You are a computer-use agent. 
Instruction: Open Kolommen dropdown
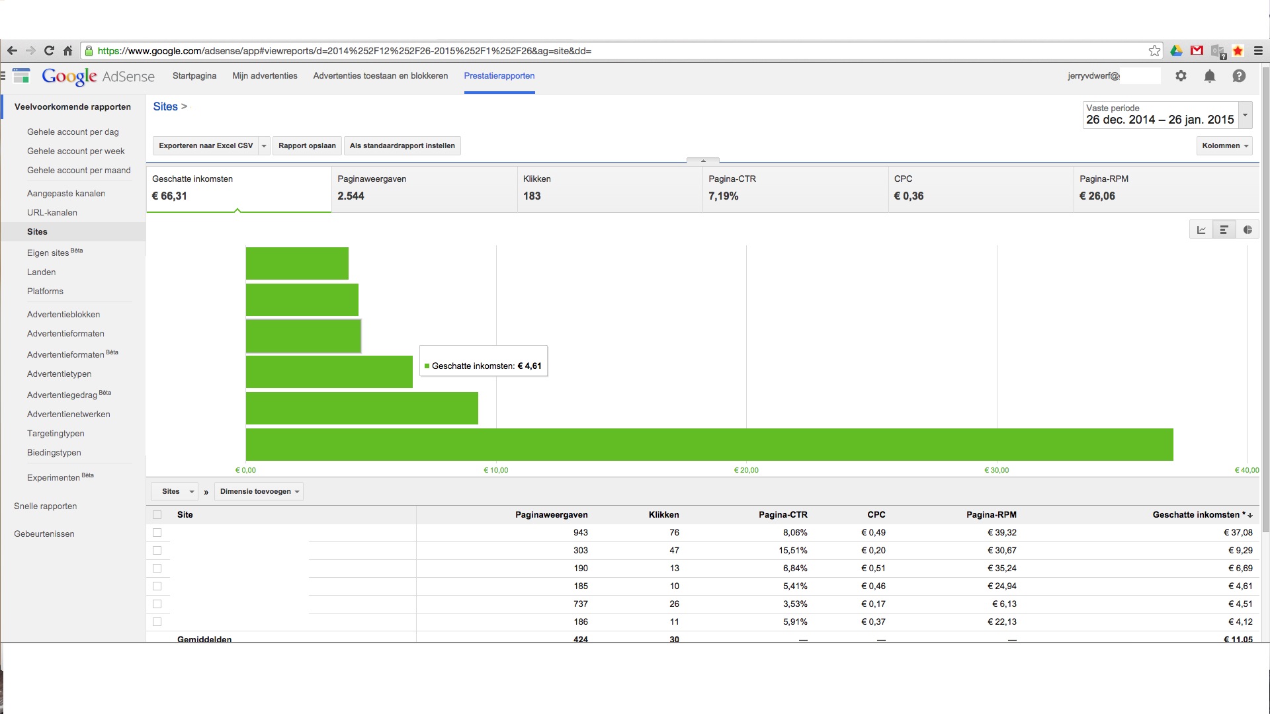1224,146
